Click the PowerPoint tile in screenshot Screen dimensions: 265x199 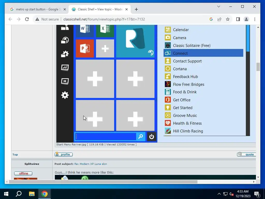85,48
